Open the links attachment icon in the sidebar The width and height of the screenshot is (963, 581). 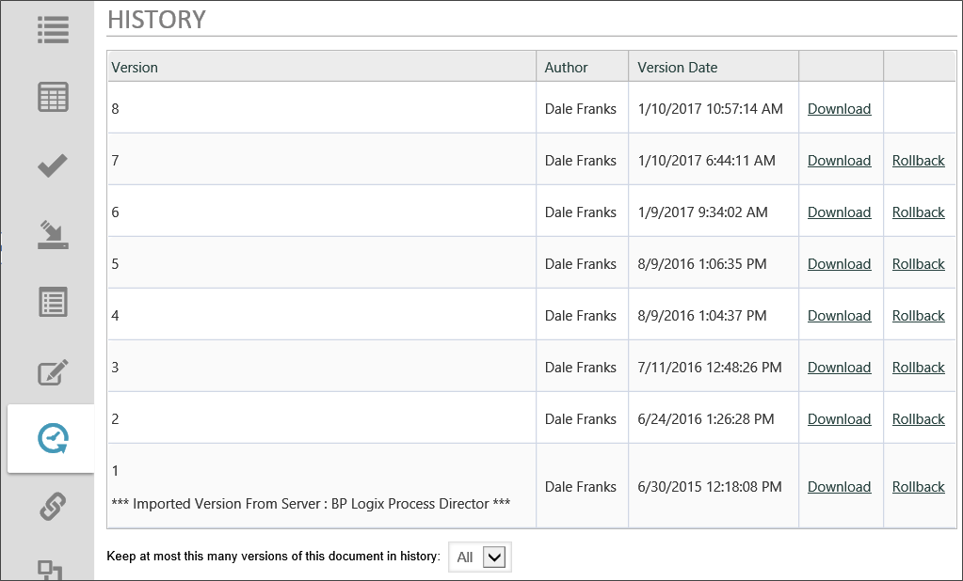[52, 507]
